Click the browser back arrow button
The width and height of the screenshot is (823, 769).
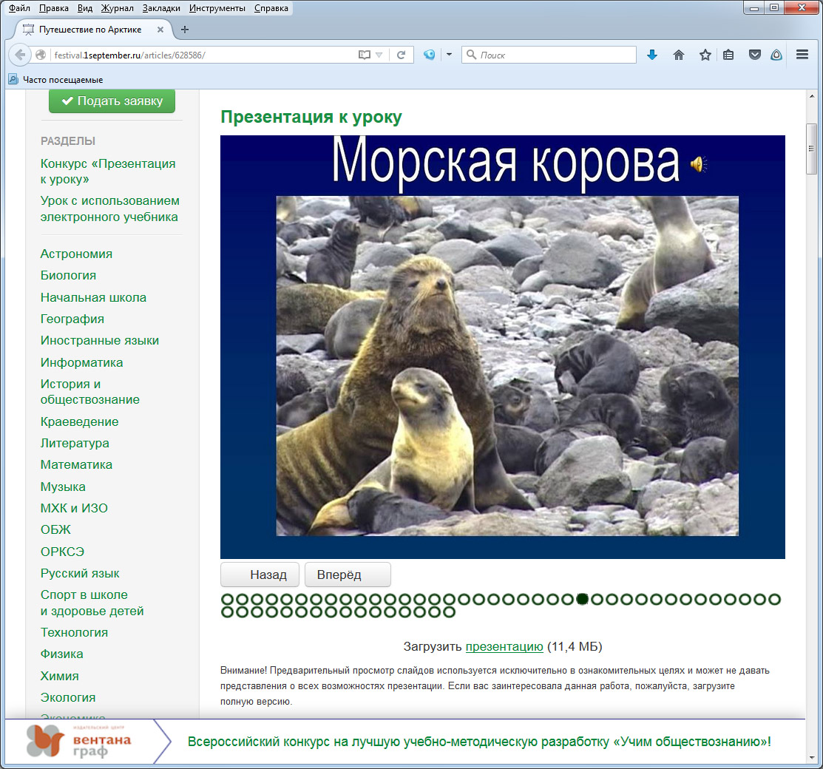[x=20, y=55]
